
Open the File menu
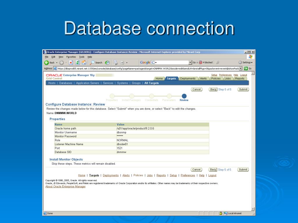coord(47,57)
